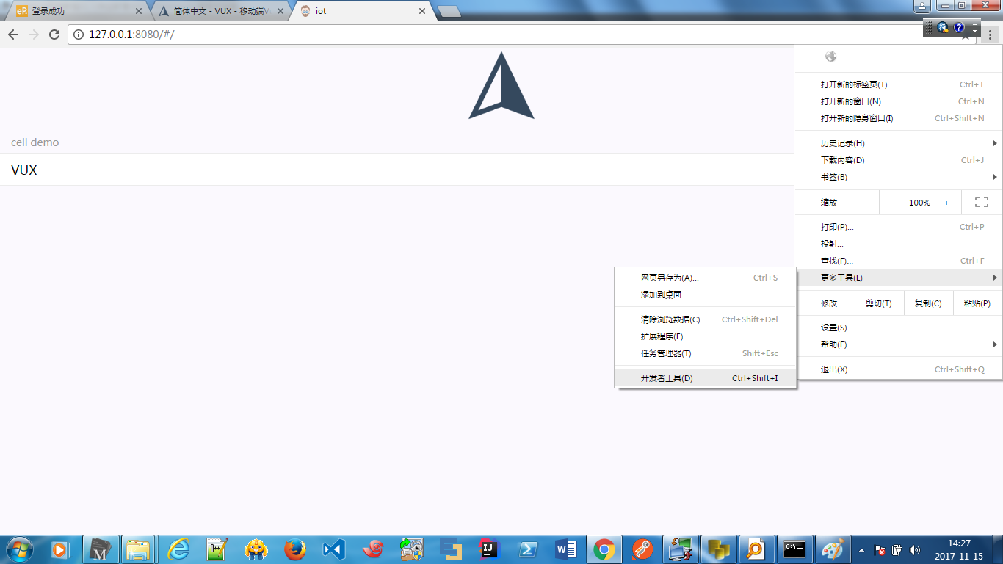1003x564 pixels.
Task: Open the Windows Start button
Action: click(x=18, y=549)
